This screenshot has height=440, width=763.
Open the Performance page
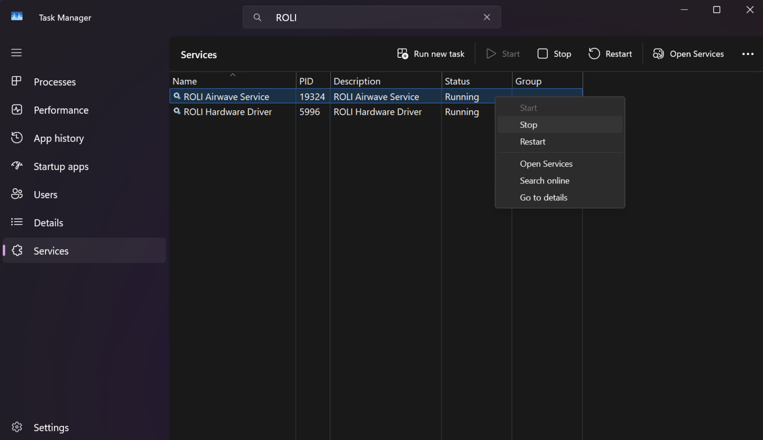coord(61,110)
